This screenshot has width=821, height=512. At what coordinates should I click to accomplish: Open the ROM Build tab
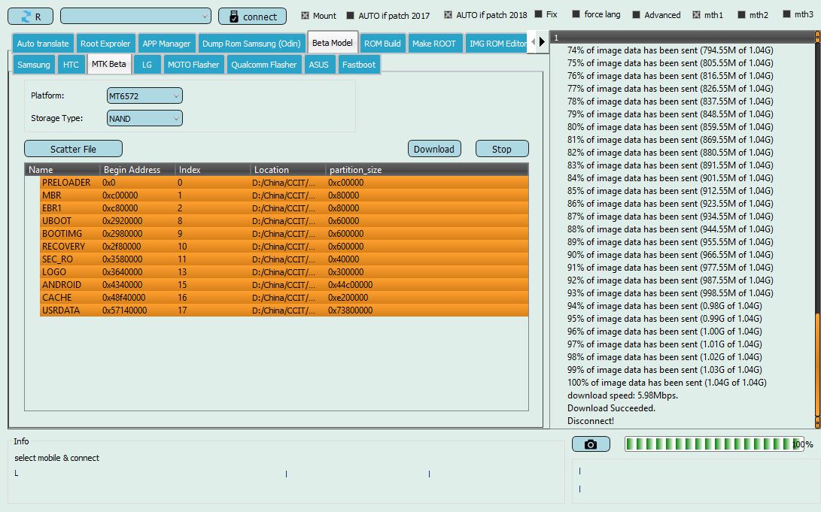(382, 44)
